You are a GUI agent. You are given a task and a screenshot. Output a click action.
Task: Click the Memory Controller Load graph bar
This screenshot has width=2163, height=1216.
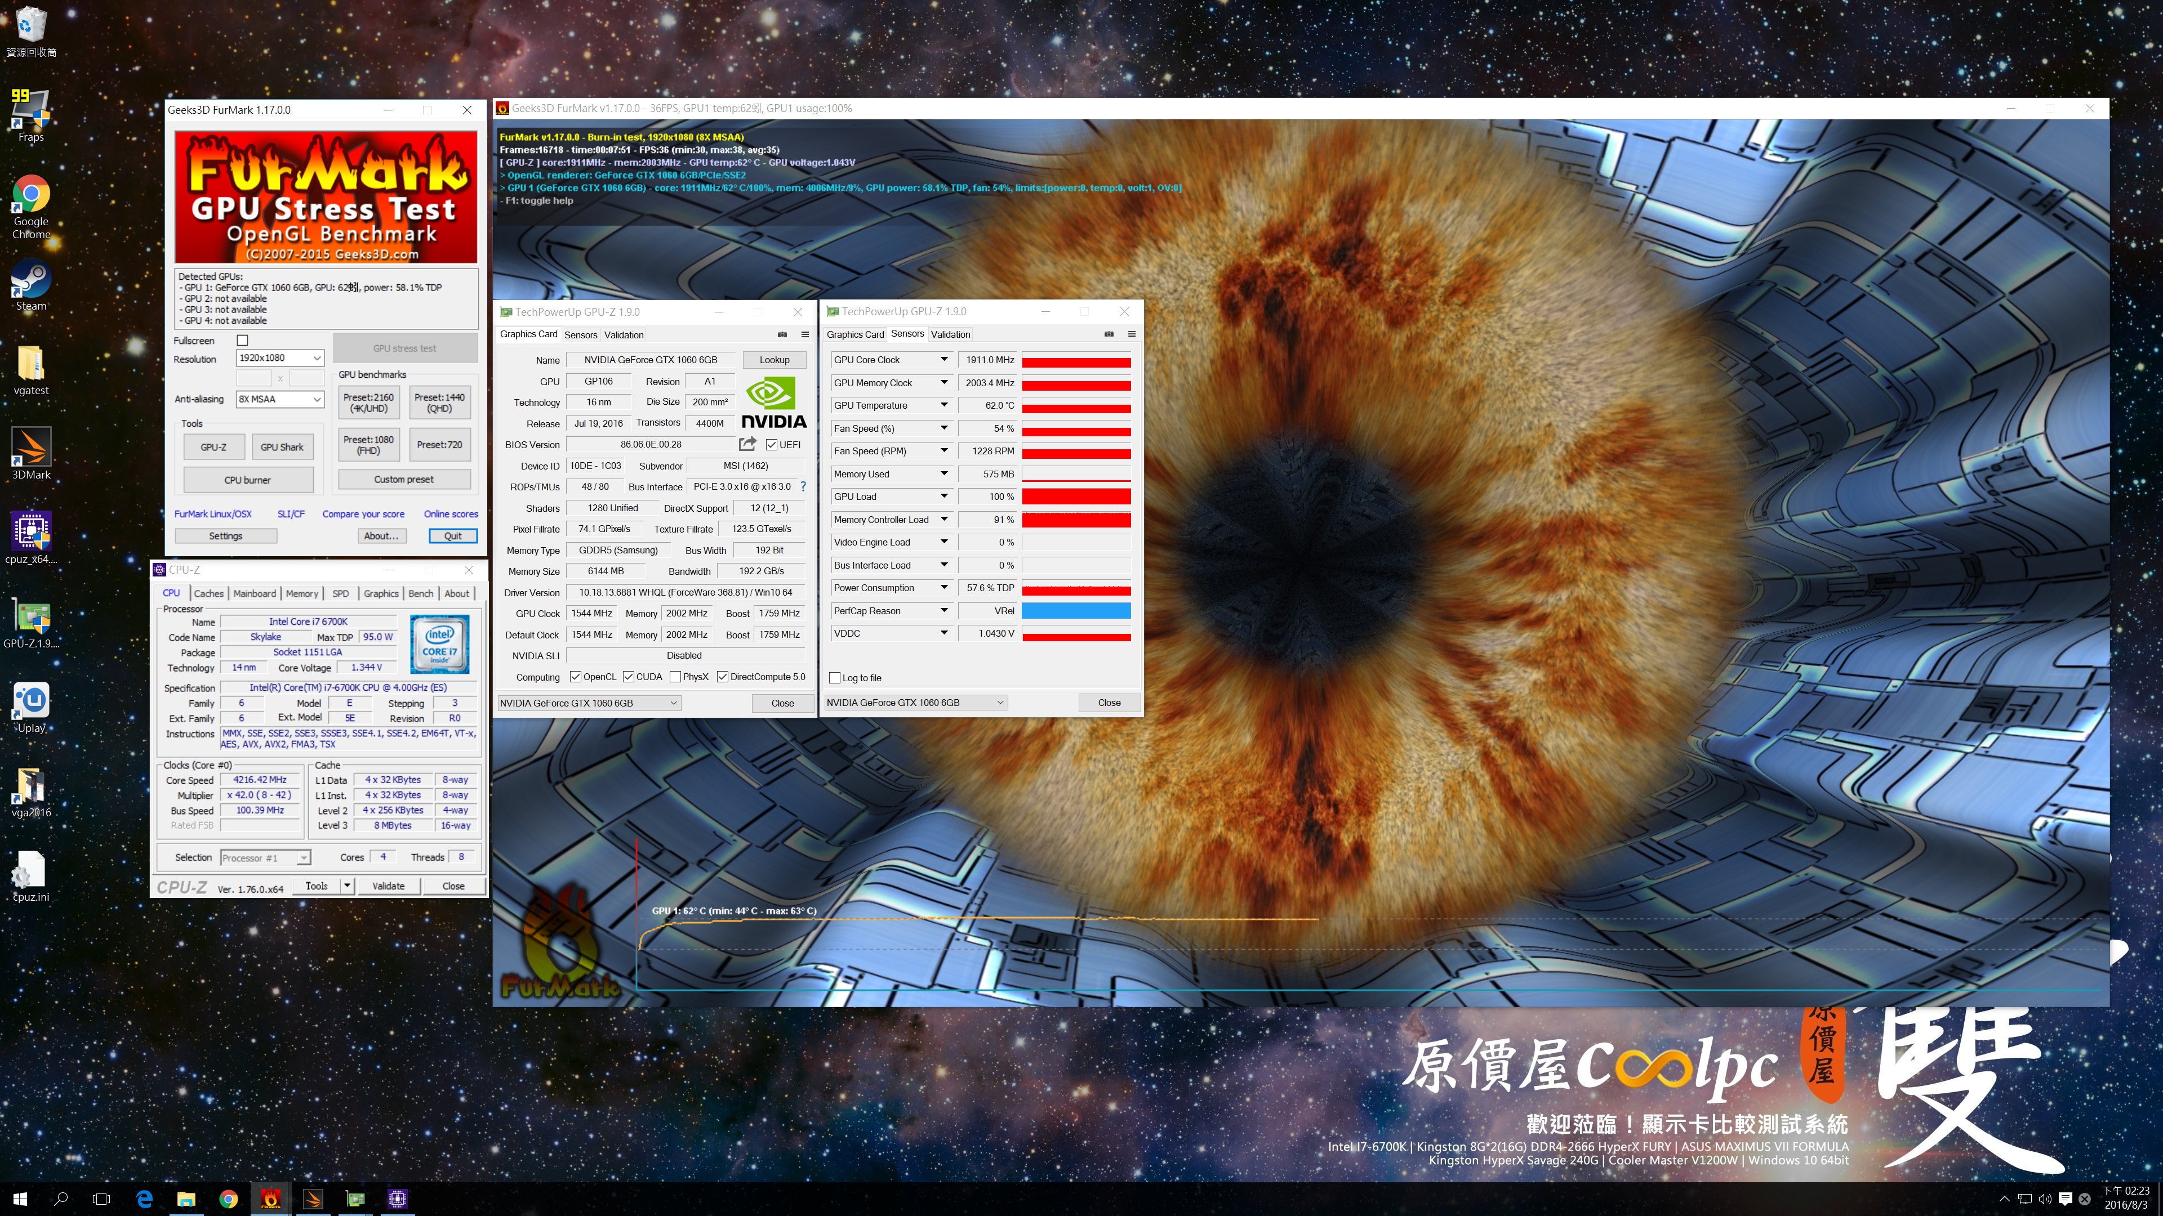1076,520
